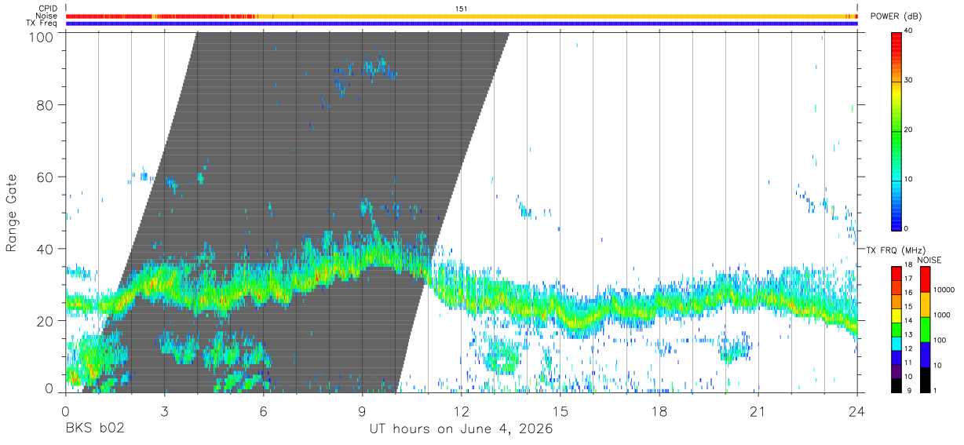Click the 1000 label on noise scale
The image size is (964, 445).
[941, 315]
